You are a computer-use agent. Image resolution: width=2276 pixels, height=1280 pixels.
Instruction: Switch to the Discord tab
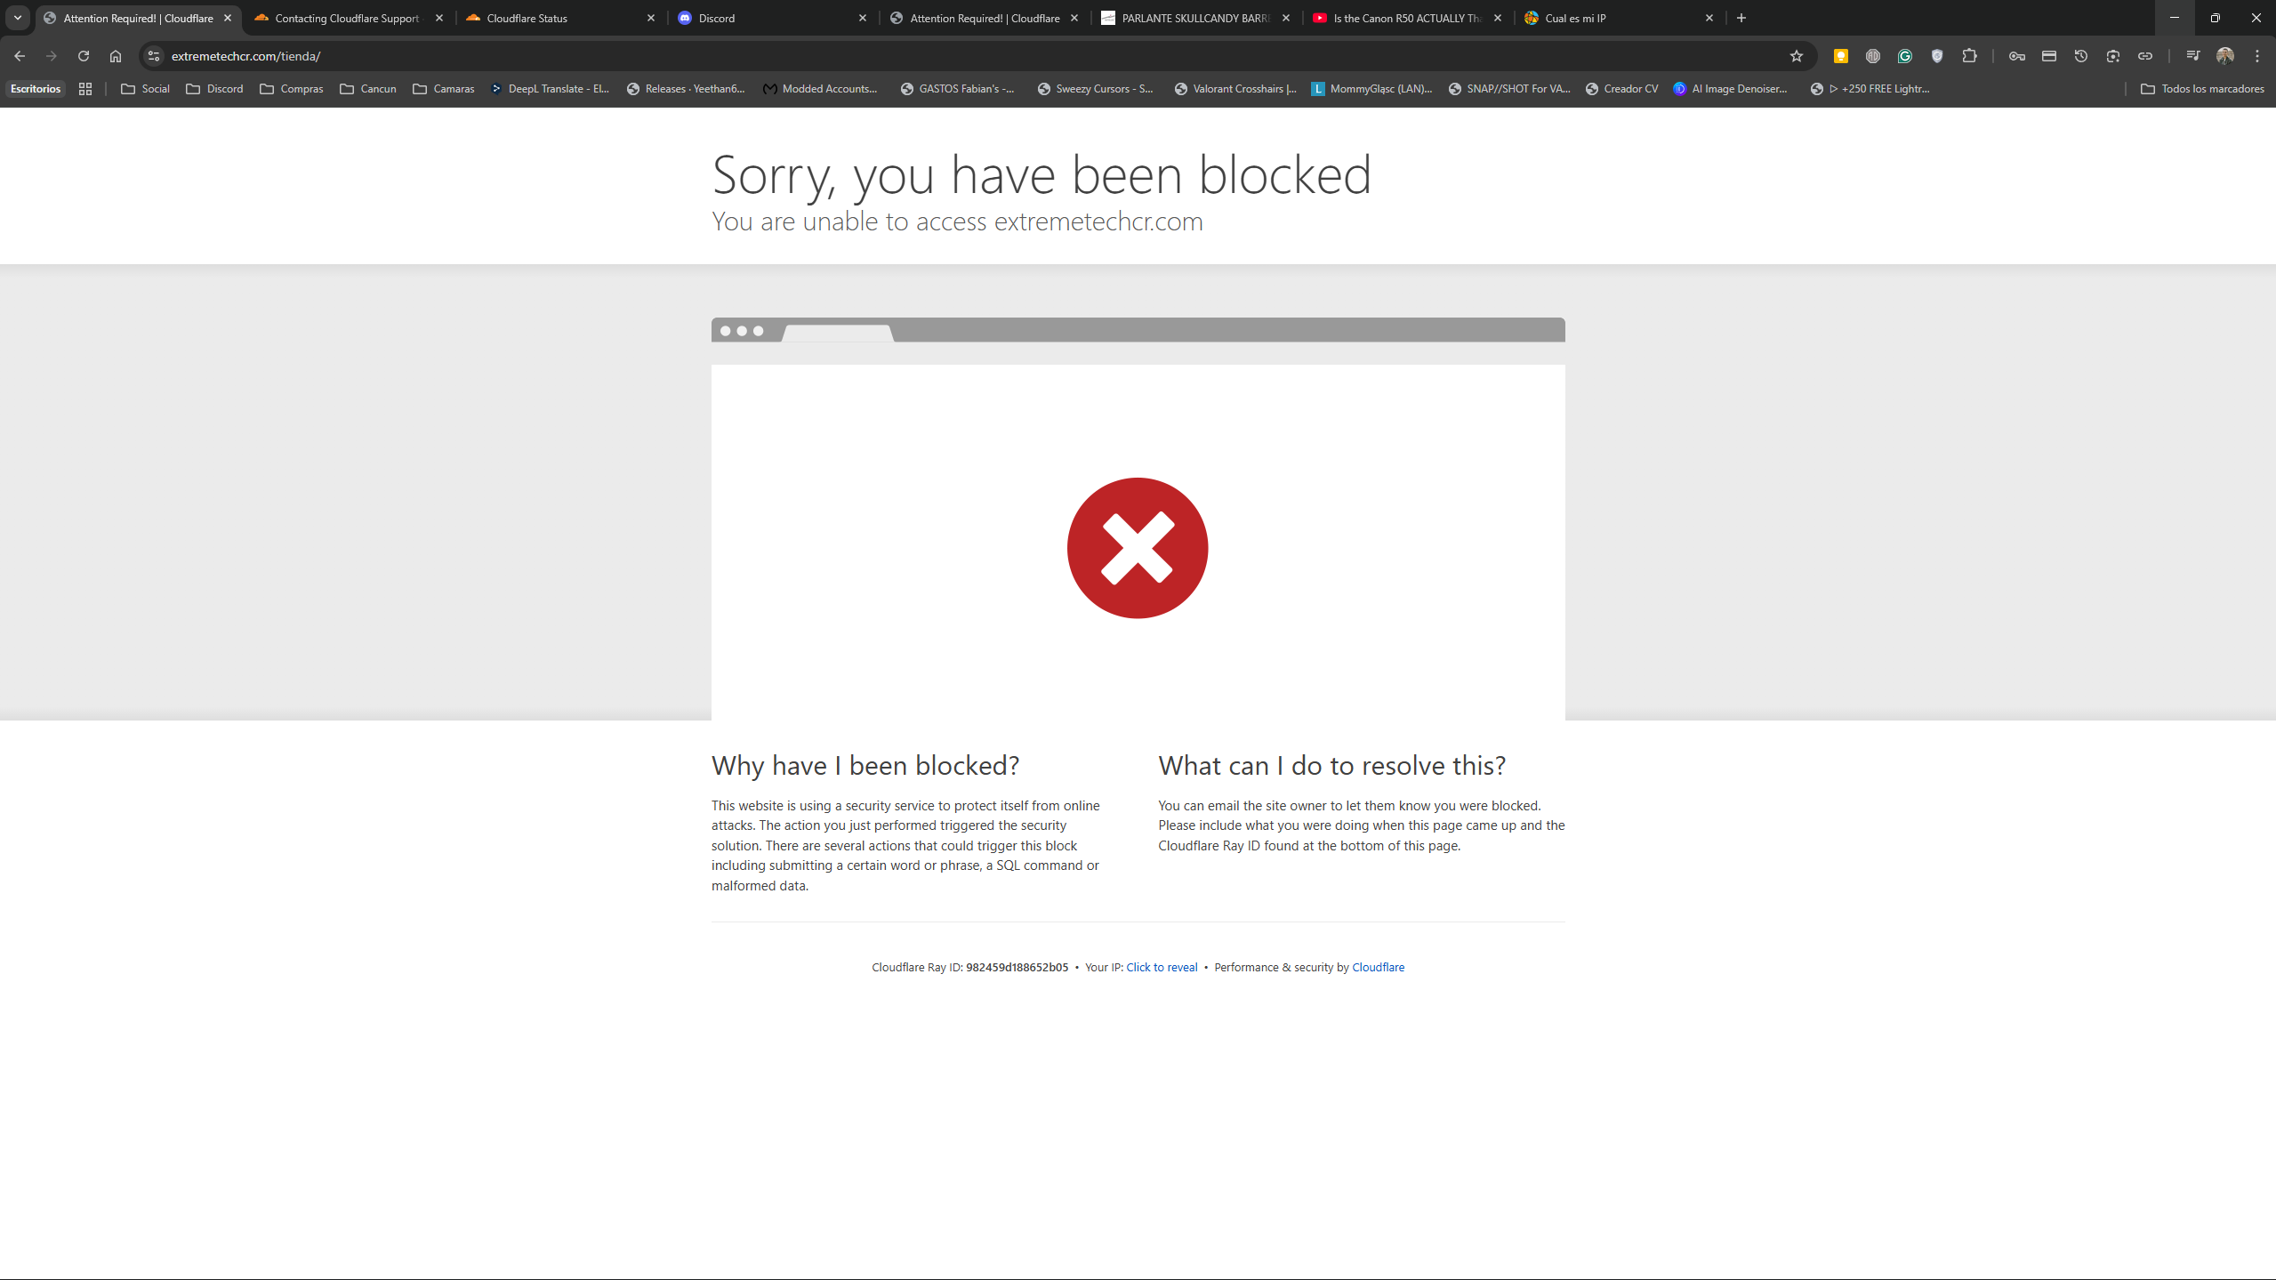(716, 18)
